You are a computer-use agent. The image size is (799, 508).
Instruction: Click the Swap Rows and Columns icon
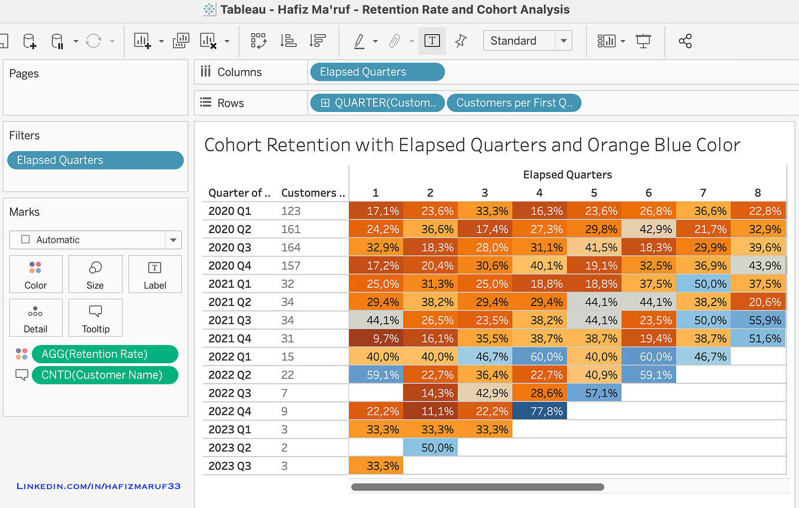[x=258, y=41]
